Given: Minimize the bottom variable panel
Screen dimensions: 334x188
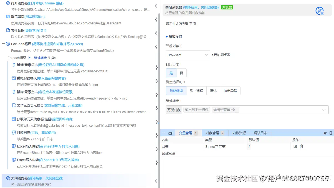Looking at the screenshot, I should (x=164, y=133).
